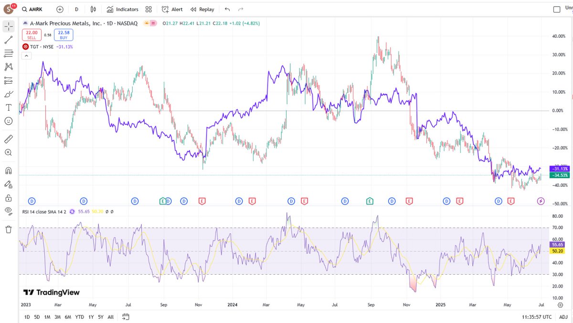Click the purple lightning event marker
Viewport: 573px width, 323px height.
[x=541, y=201]
